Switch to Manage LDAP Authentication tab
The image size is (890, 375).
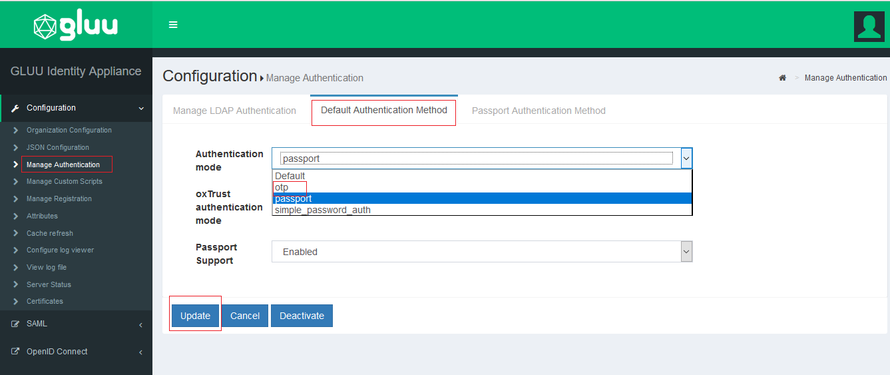(x=234, y=111)
